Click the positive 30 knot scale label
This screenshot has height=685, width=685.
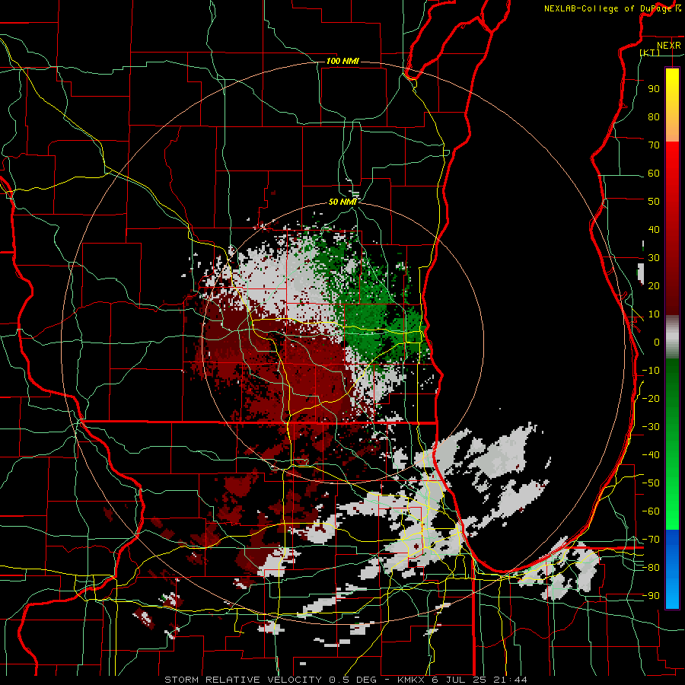click(654, 258)
